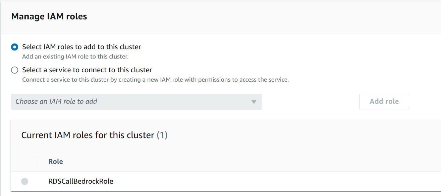The height and width of the screenshot is (196, 441).
Task: Select the 'Select IAM roles to add' radio button
Action: coord(14,47)
